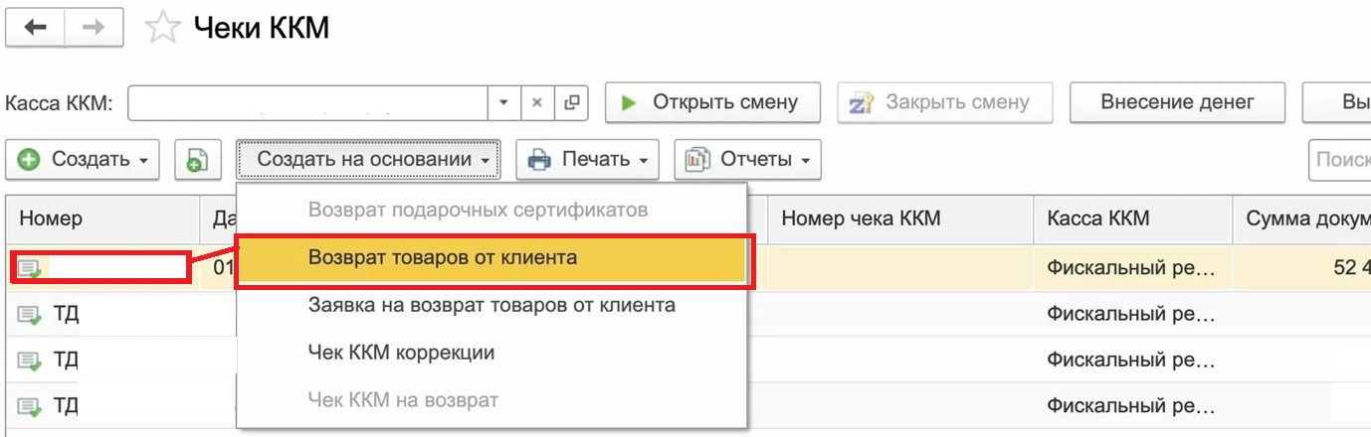Collapse the Создать на основании menu
This screenshot has width=1371, height=437.
click(368, 160)
